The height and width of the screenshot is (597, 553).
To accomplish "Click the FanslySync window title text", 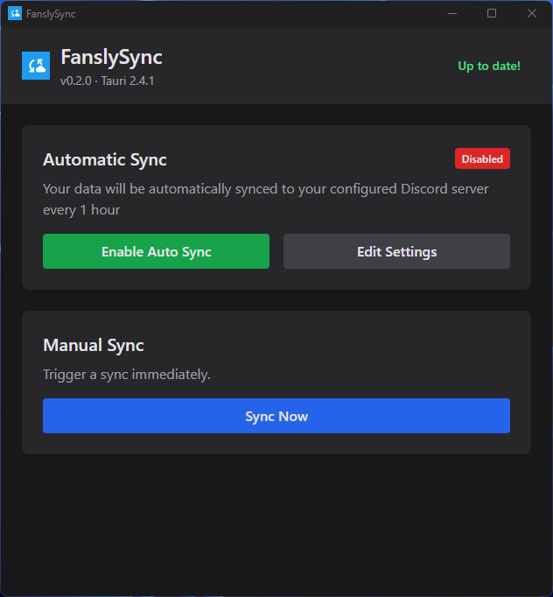I will click(x=51, y=14).
